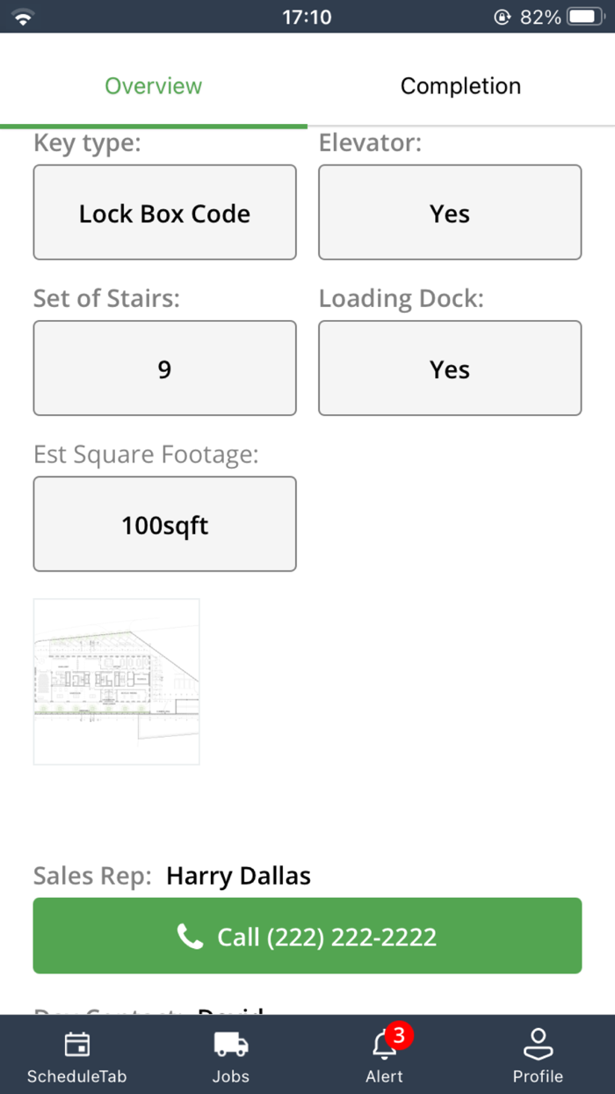Screen dimensions: 615x1094
Task: Tap the phone handset icon
Action: coord(190,937)
